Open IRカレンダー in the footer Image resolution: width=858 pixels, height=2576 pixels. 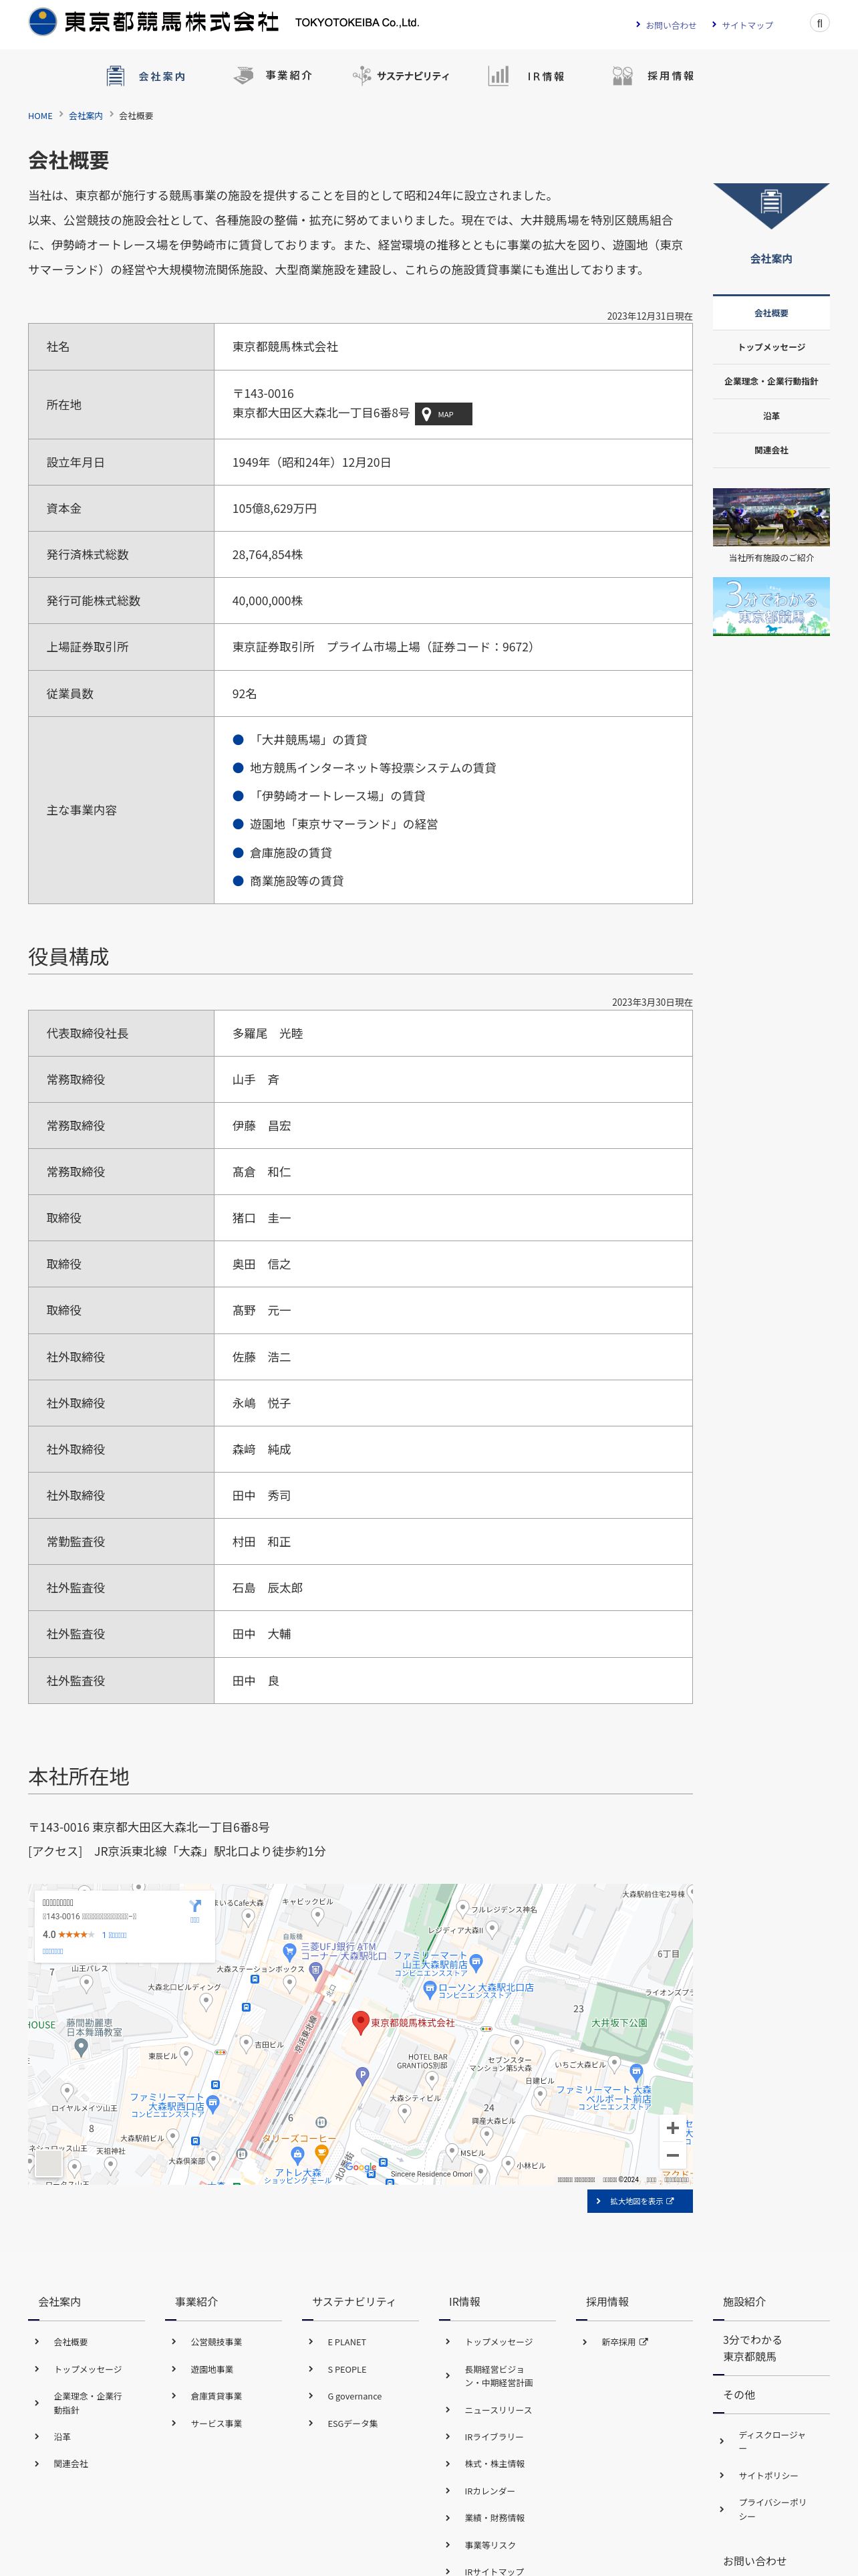489,2491
